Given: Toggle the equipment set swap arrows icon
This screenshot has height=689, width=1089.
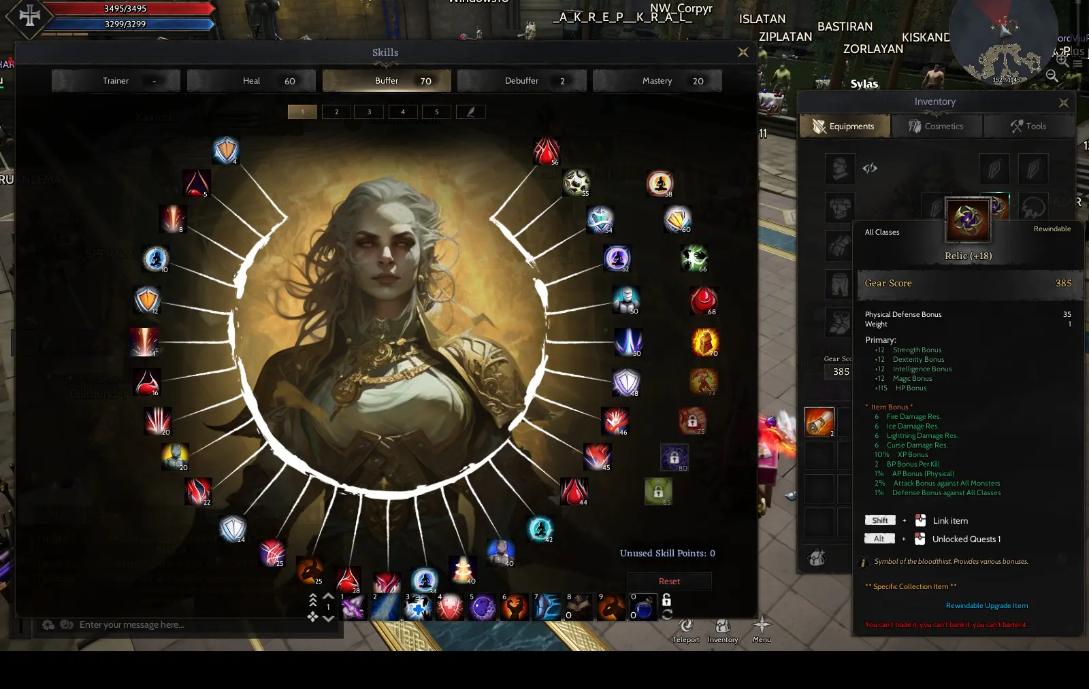Looking at the screenshot, I should coord(870,168).
